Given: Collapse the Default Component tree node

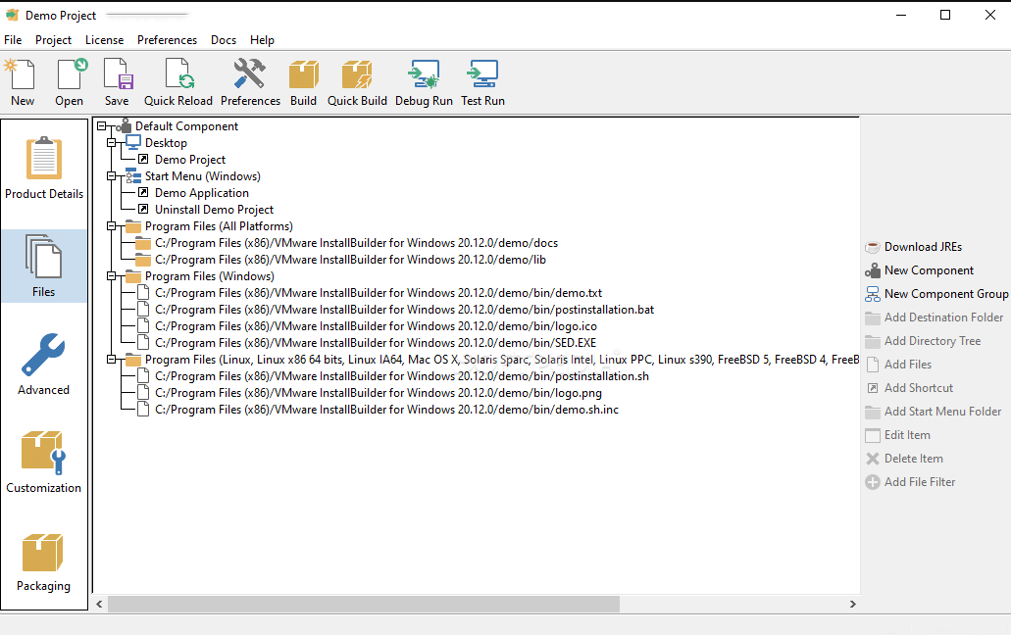Looking at the screenshot, I should 102,126.
